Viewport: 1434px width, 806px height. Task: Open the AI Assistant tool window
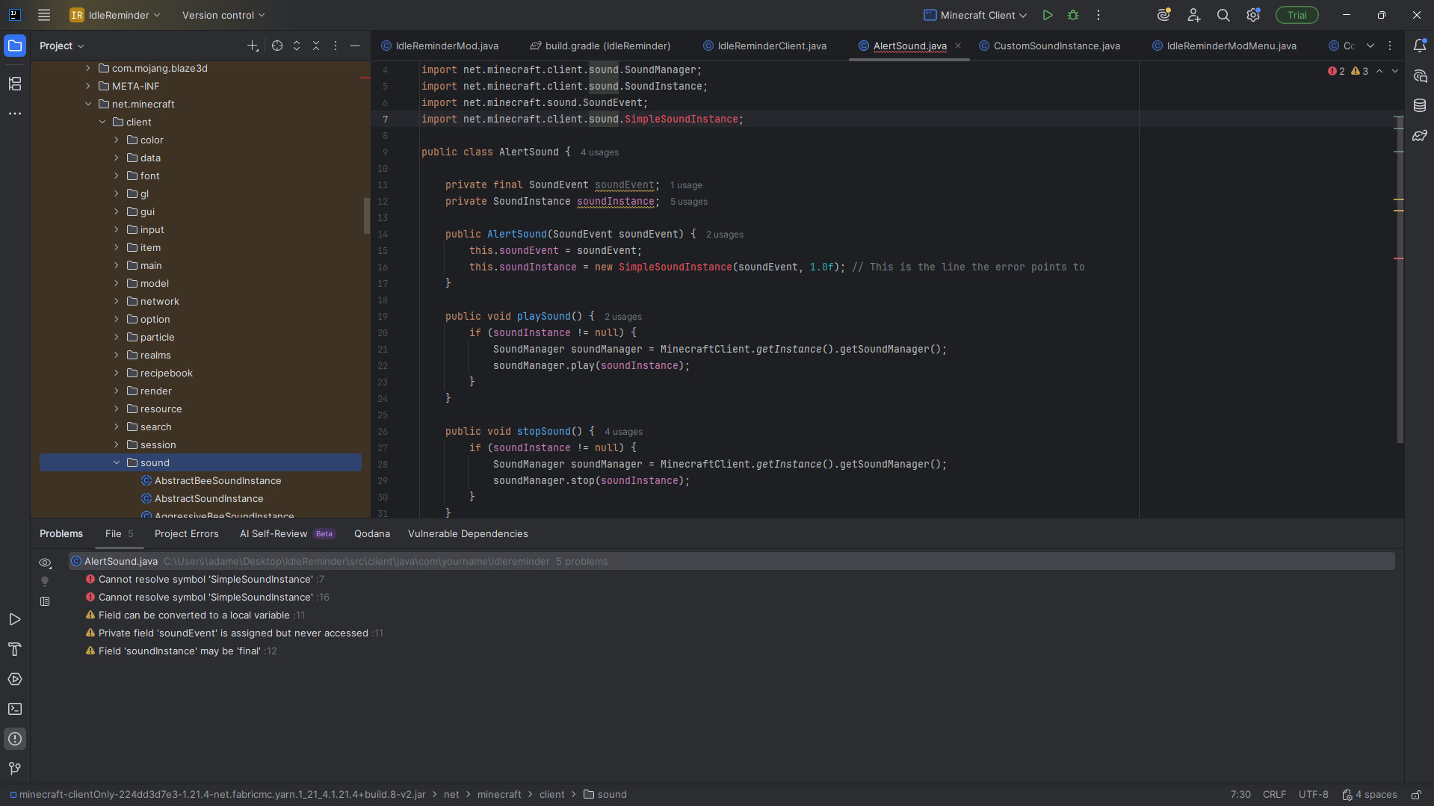(1420, 75)
